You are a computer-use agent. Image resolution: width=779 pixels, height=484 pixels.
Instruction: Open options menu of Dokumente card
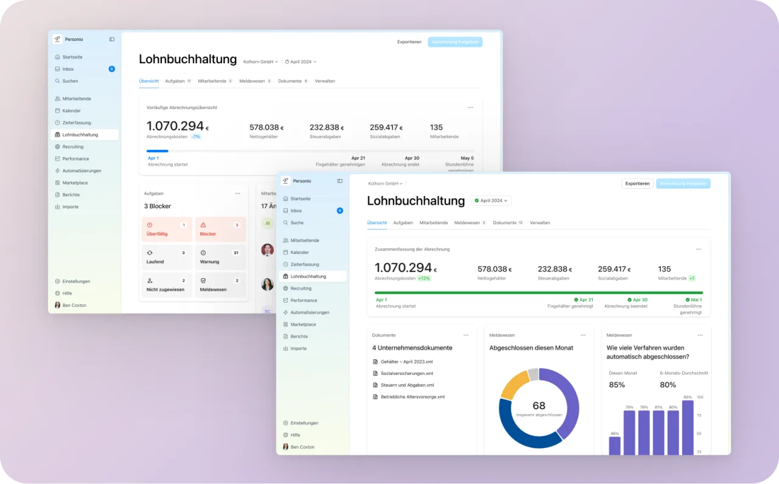[x=466, y=335]
